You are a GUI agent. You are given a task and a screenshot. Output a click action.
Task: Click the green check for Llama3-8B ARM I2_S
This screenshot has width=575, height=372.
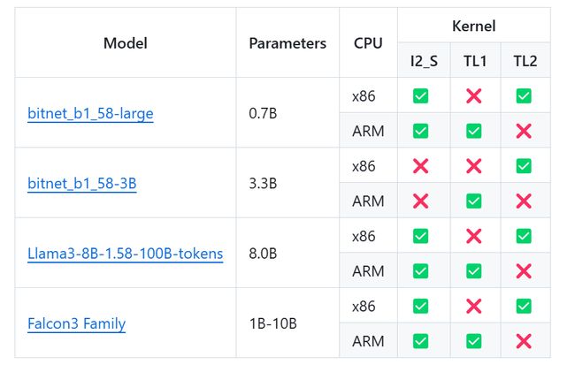click(420, 271)
